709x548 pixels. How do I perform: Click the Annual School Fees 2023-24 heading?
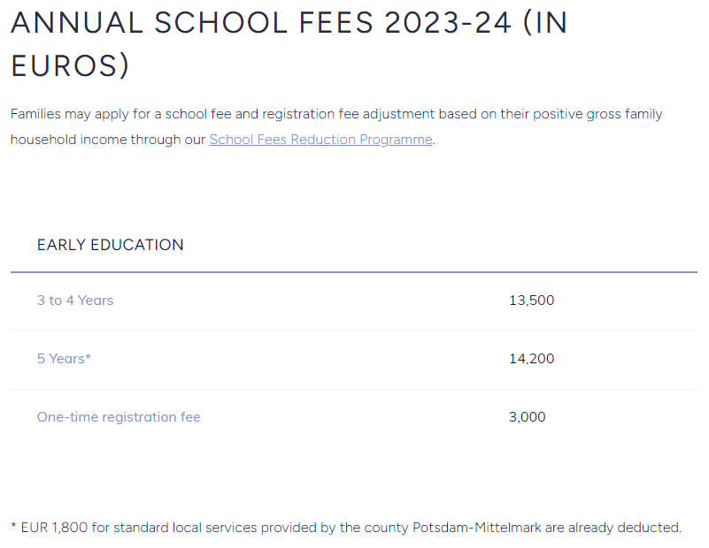pyautogui.click(x=289, y=44)
